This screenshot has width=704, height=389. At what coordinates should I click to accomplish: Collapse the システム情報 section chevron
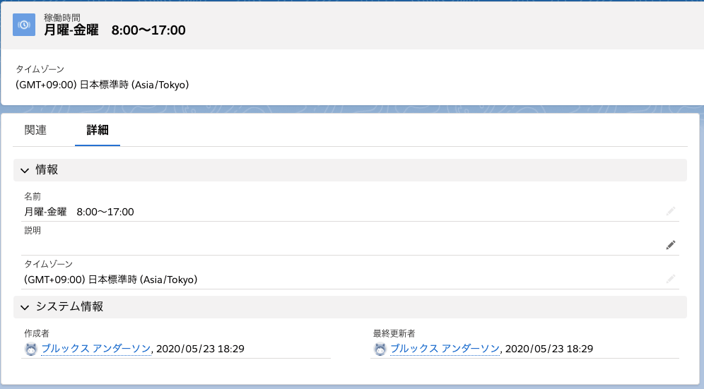25,307
